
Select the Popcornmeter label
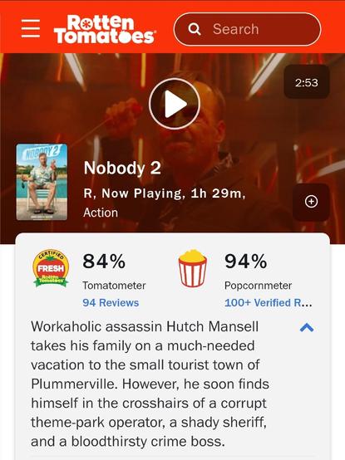(x=258, y=286)
